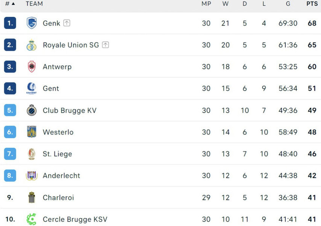Image resolution: width=321 pixels, height=226 pixels.
Task: Sort standings by PTS column header
Action: [312, 4]
